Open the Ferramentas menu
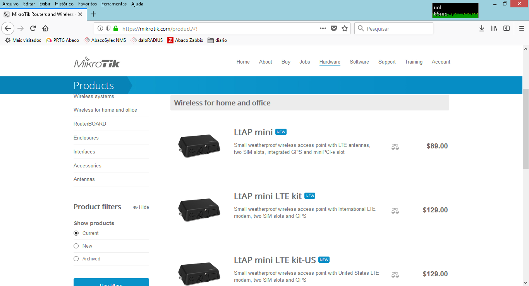 114,4
